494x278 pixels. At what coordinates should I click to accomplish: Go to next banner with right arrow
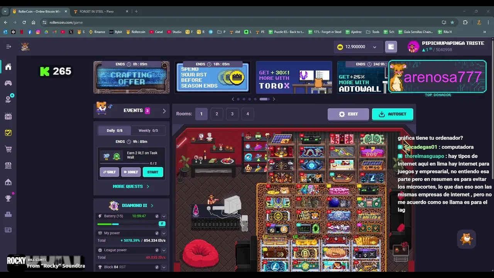[274, 99]
